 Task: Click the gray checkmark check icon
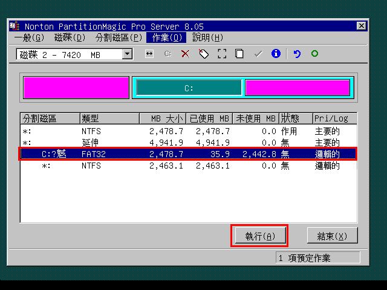click(x=258, y=54)
